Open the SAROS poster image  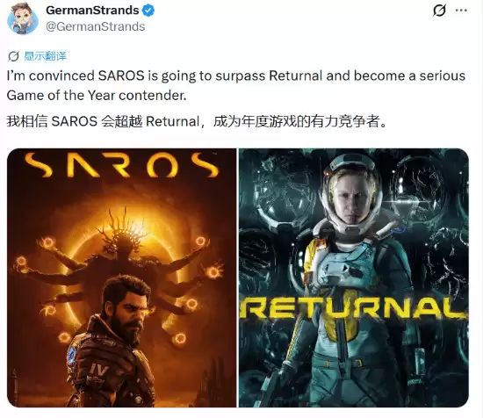click(x=122, y=277)
